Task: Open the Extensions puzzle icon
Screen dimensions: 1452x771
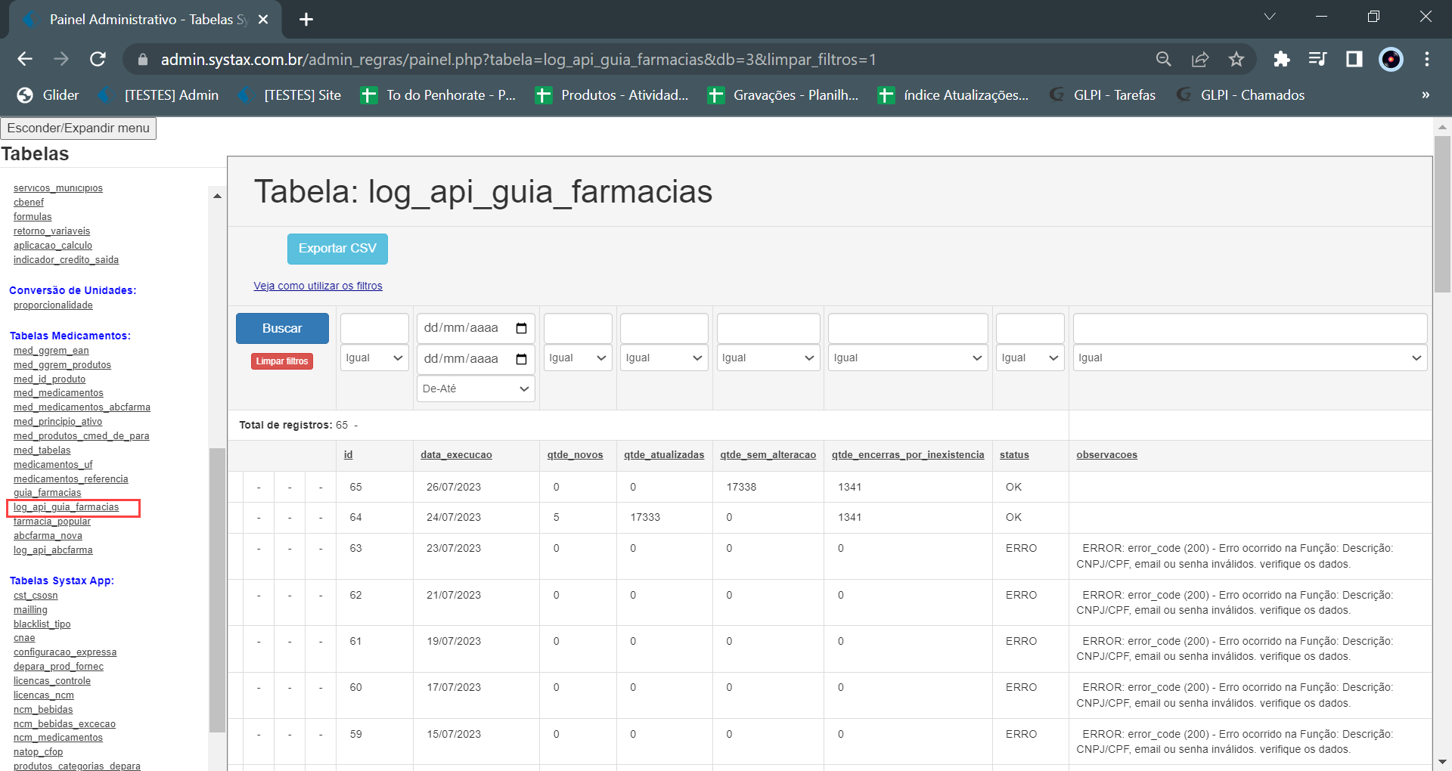Action: pos(1281,59)
